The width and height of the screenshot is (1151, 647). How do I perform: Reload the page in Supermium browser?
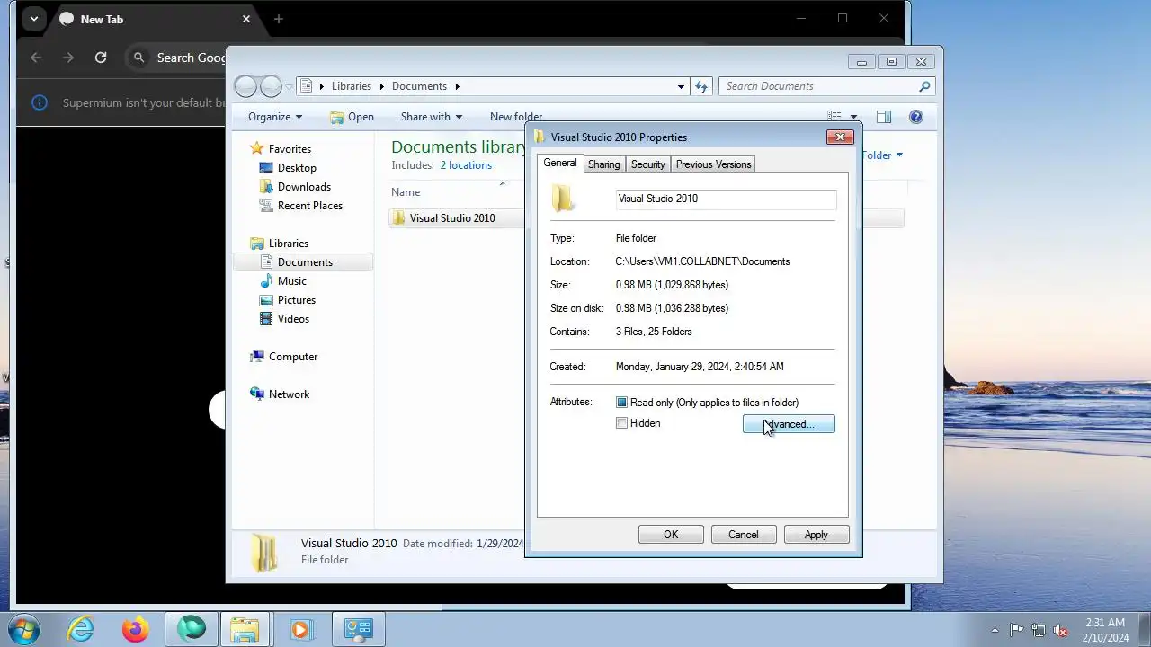coord(101,58)
